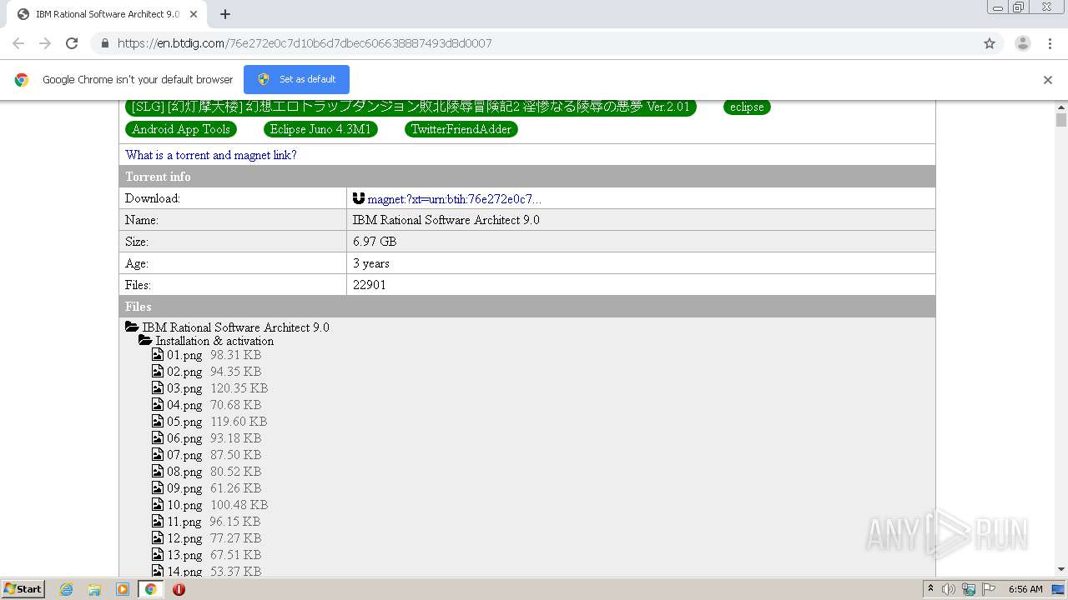Click the image file icon for 02.png
The height and width of the screenshot is (600, 1068).
point(158,372)
